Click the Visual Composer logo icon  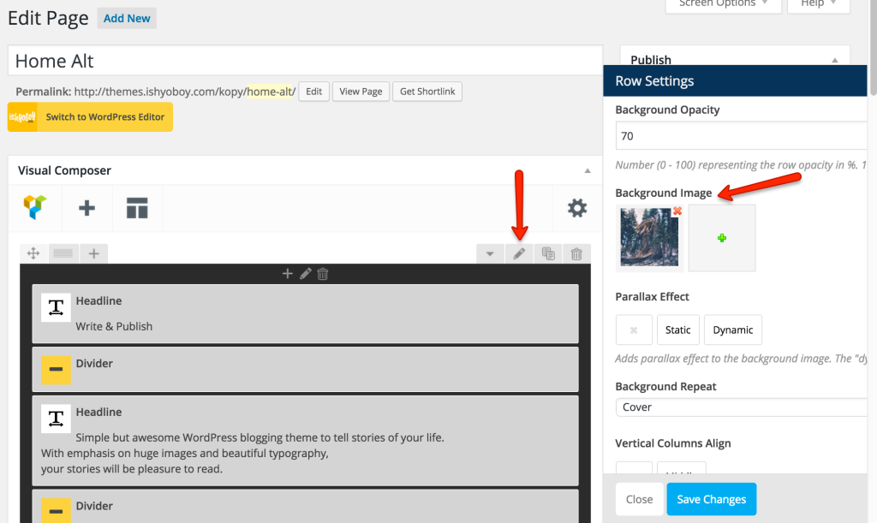(34, 208)
